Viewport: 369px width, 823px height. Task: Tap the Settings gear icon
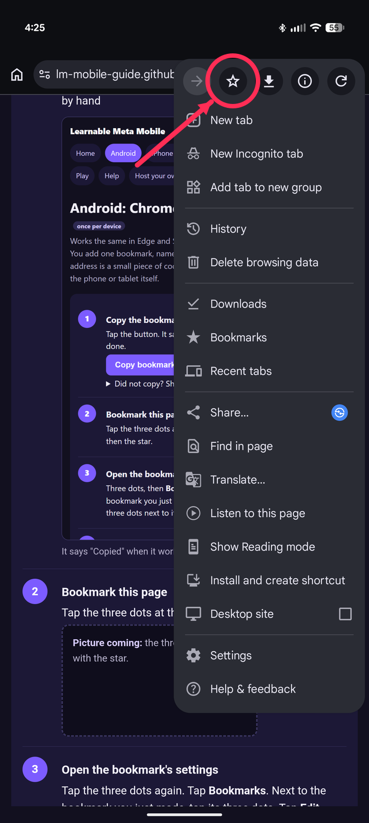[193, 655]
